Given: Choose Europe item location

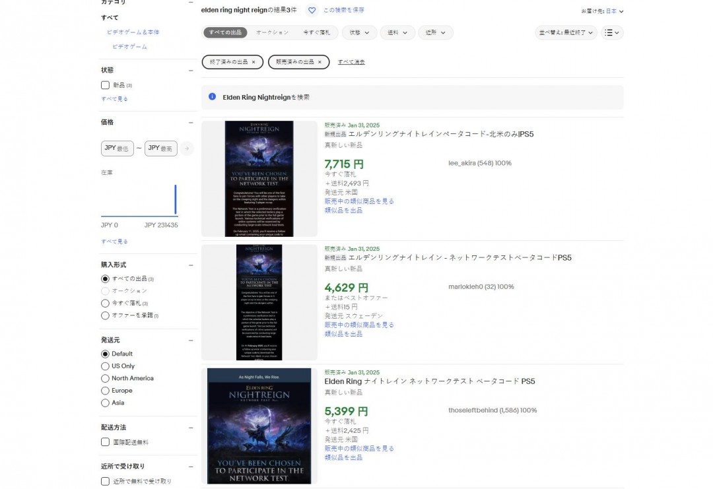Looking at the screenshot, I should click(105, 391).
